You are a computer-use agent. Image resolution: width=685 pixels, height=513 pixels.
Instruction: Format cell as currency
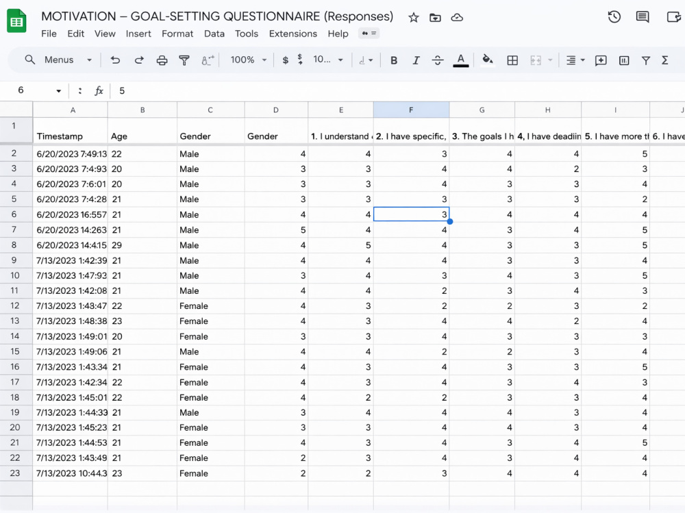[x=285, y=60]
